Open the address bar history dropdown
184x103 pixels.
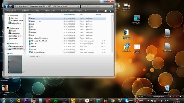[x=75, y=6]
